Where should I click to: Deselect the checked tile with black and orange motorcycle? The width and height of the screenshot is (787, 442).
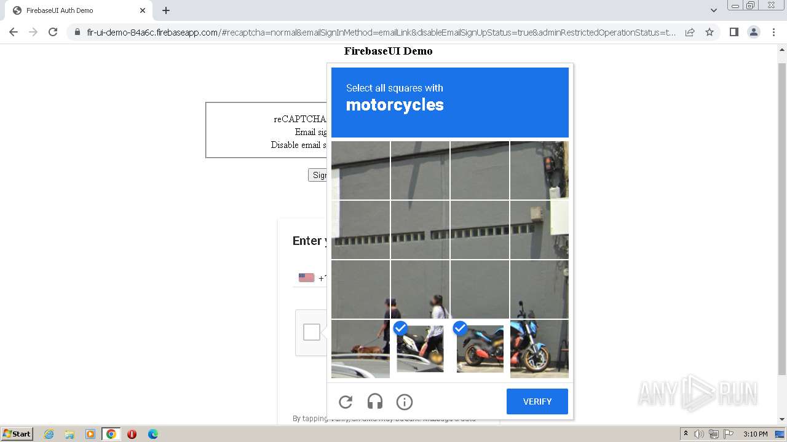click(480, 349)
